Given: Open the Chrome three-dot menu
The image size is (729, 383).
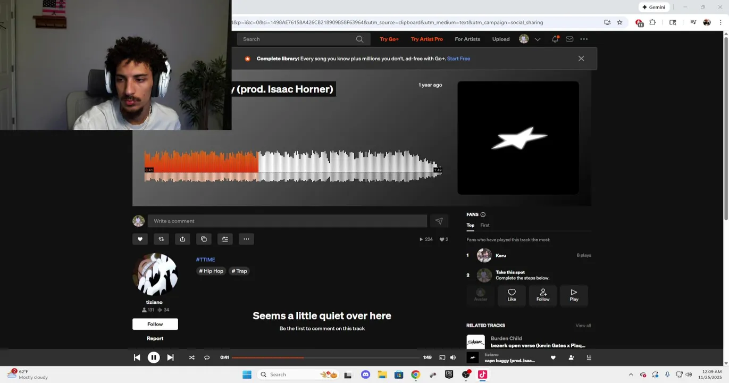Looking at the screenshot, I should (x=720, y=22).
